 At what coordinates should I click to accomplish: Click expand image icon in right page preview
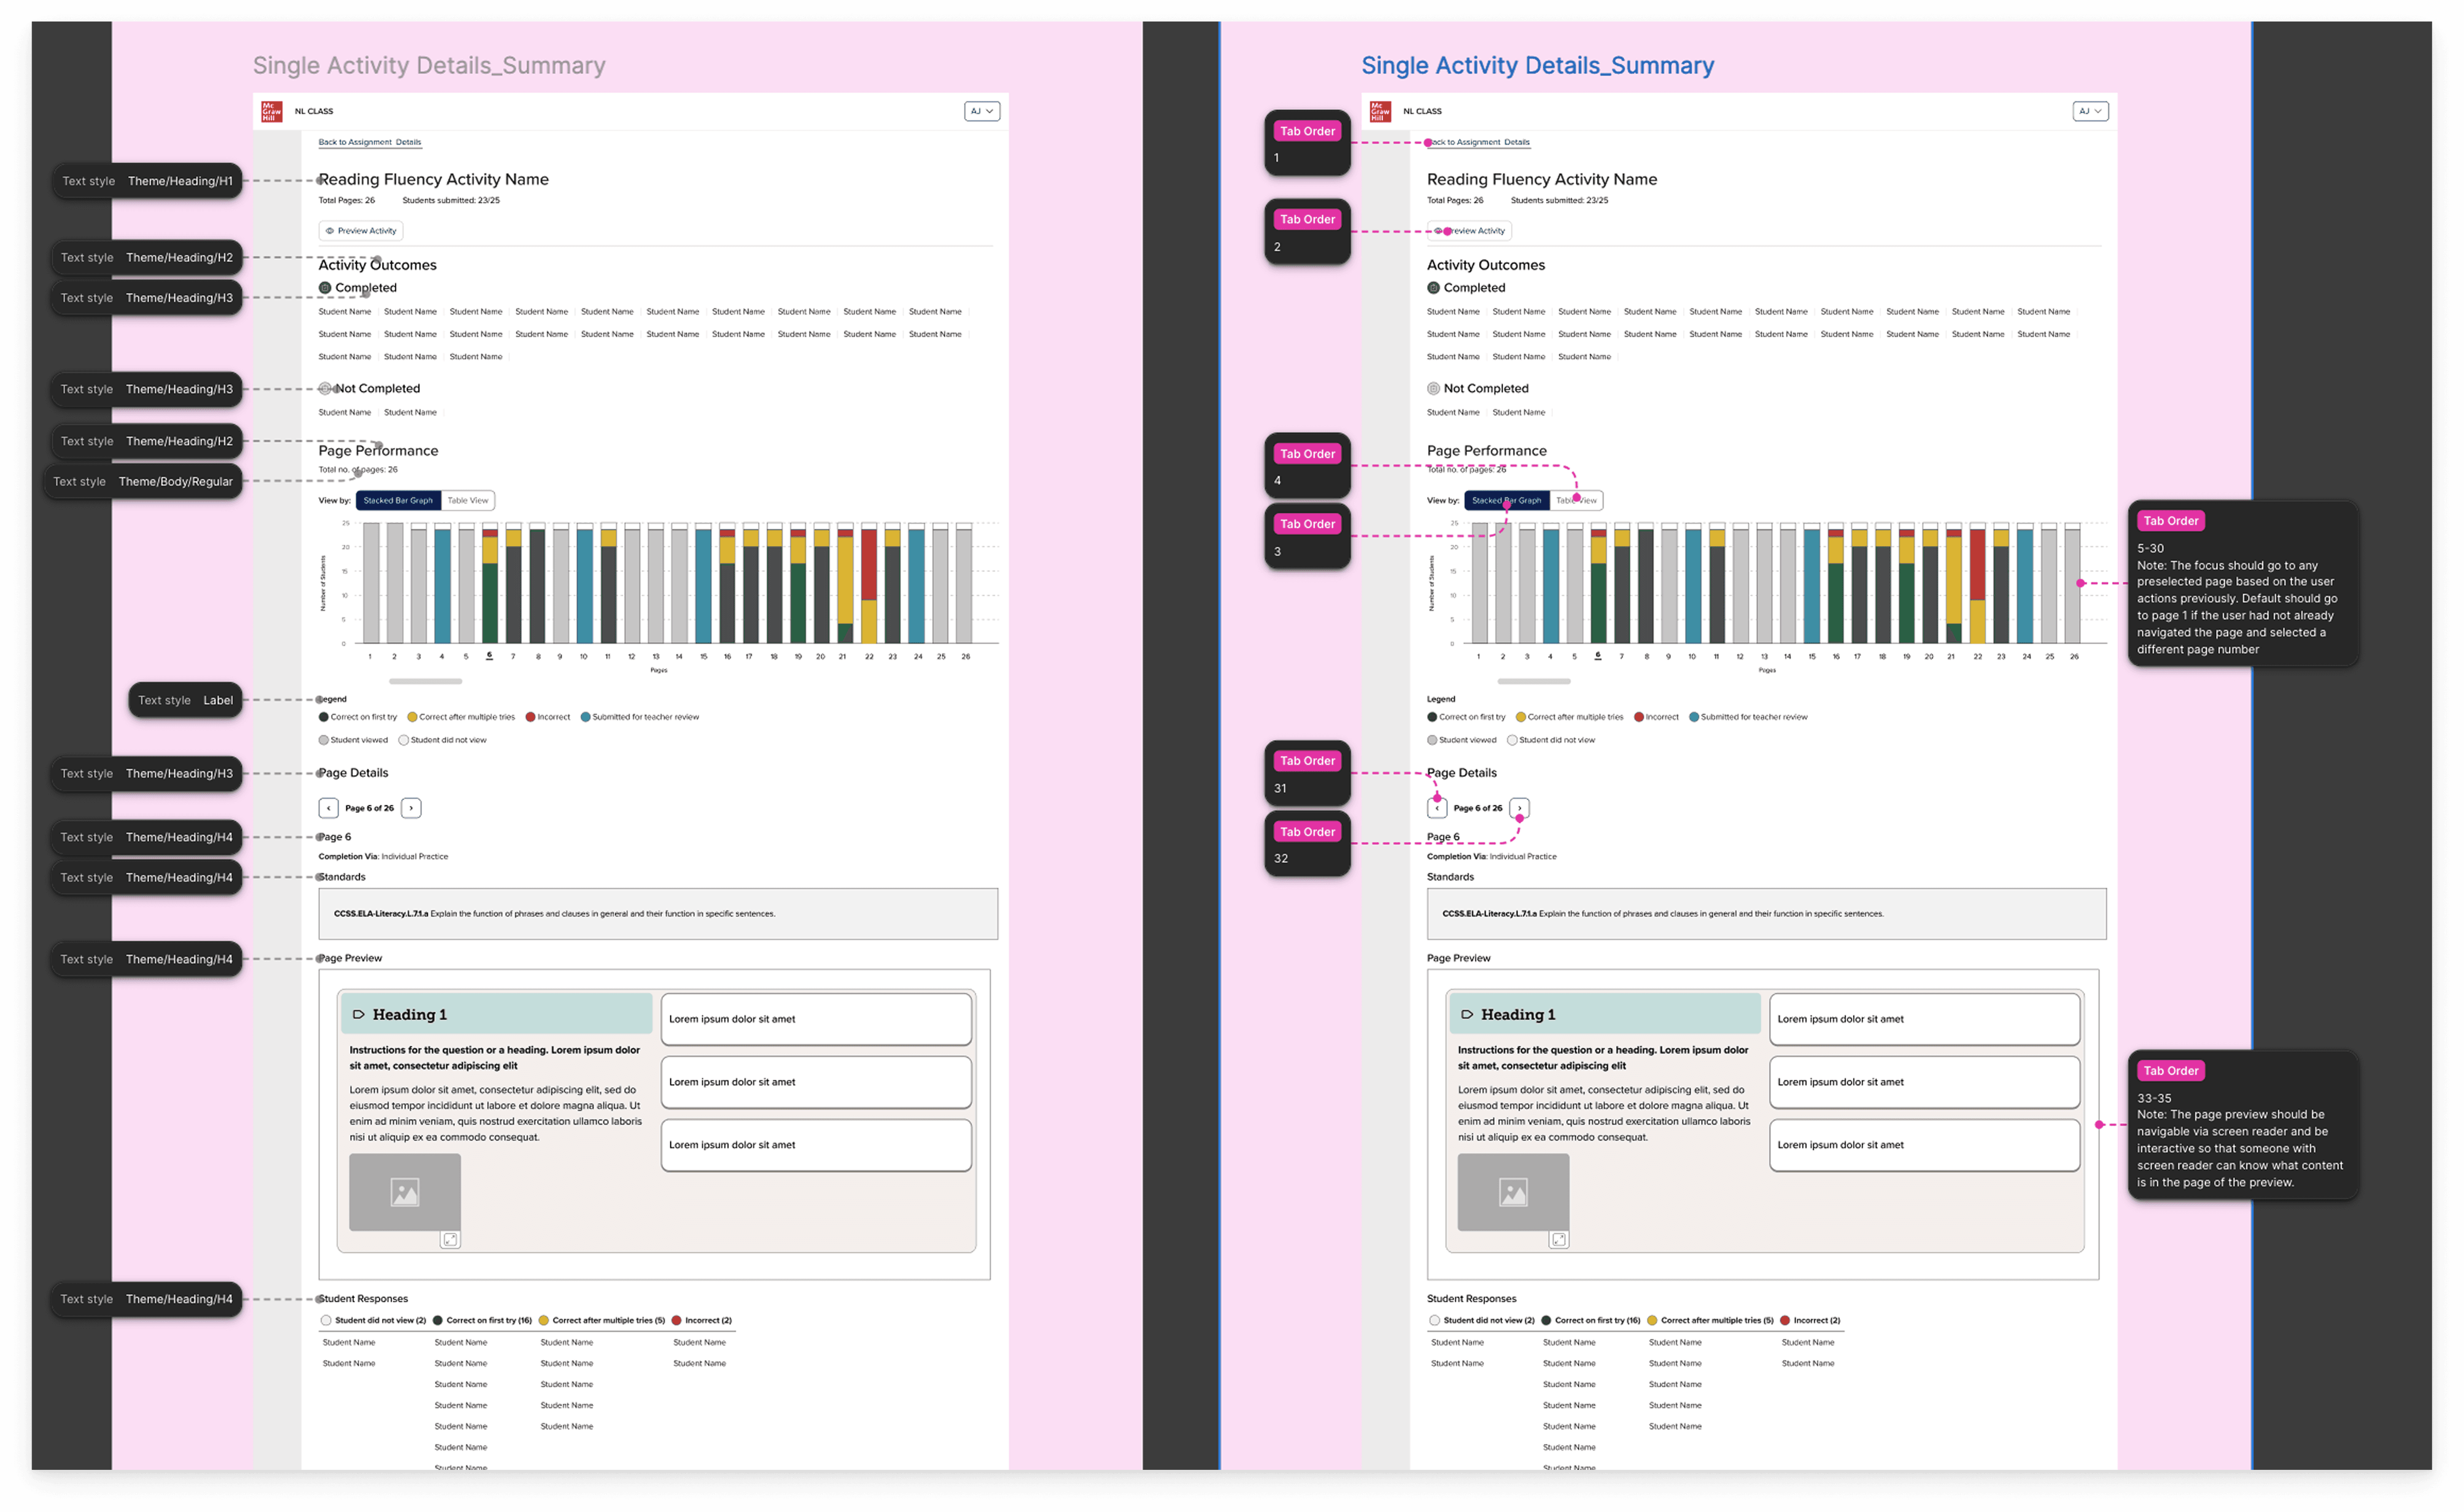[1558, 1240]
